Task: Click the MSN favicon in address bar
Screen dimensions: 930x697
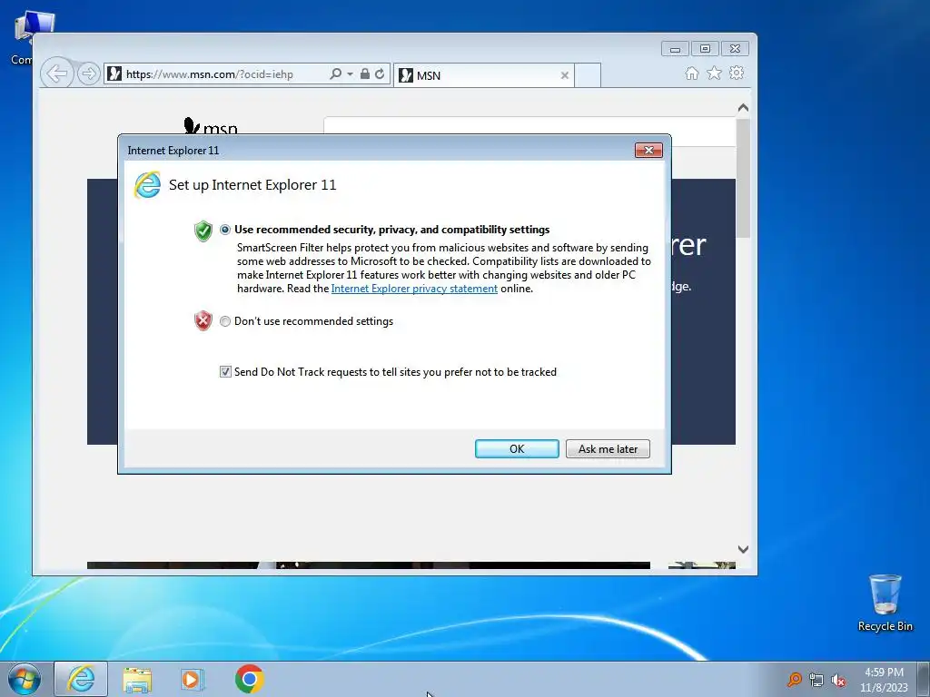Action: [x=114, y=74]
